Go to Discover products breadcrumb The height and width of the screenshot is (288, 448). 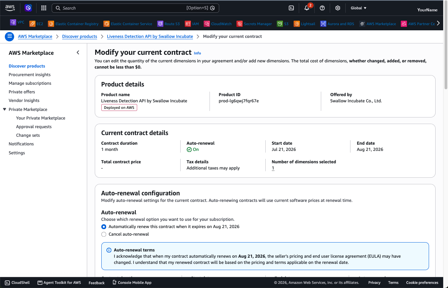pyautogui.click(x=80, y=37)
